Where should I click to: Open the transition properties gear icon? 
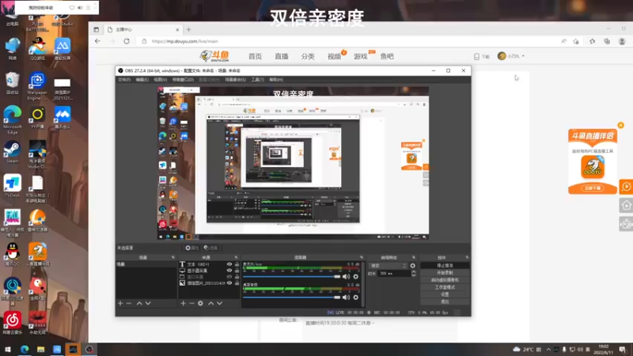click(x=412, y=266)
